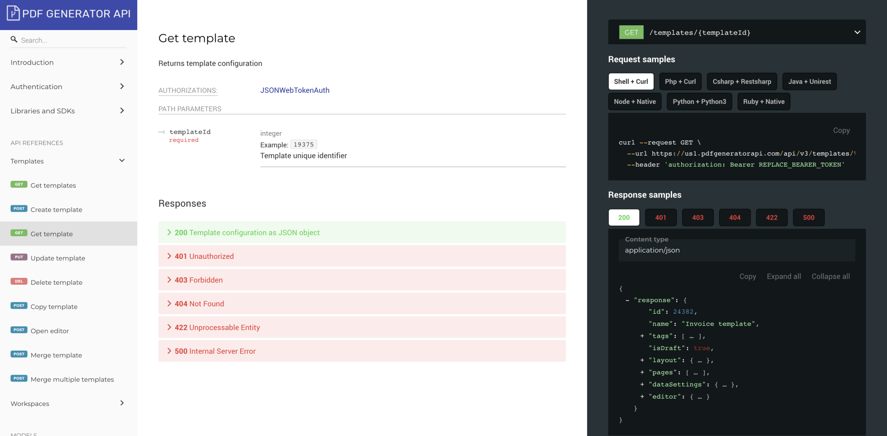This screenshot has height=436, width=887.
Task: Click the search magnifier icon
Action: tap(14, 40)
